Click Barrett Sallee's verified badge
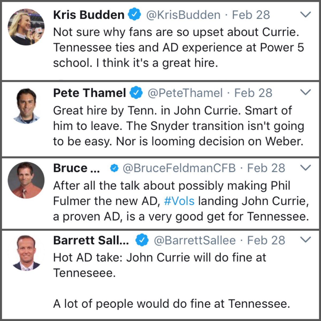This screenshot has width=321, height=321. click(x=142, y=240)
